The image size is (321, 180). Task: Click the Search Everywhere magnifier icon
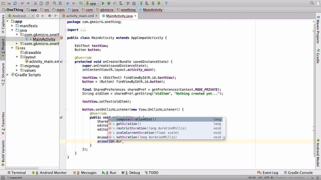(312, 3)
